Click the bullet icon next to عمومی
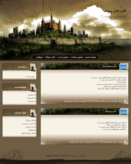 35,95
